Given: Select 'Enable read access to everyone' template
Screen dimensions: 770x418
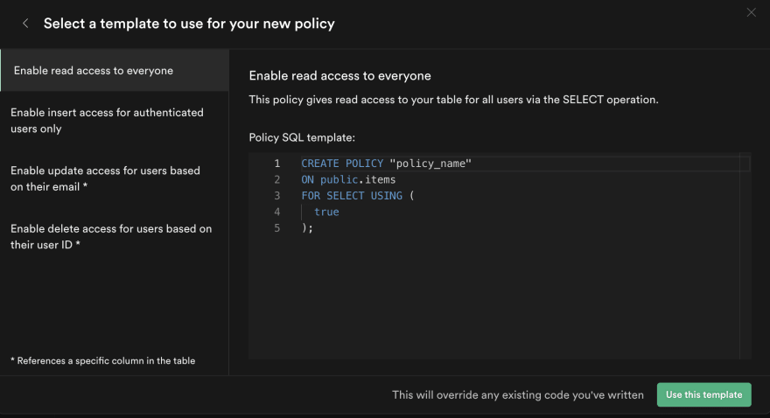Looking at the screenshot, I should (x=115, y=70).
